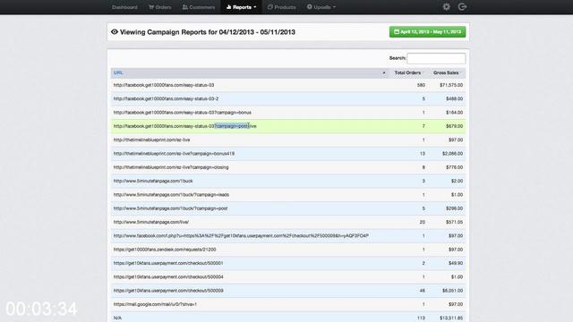Open the Products section
Viewport: 573px width, 322px height.
(281, 7)
